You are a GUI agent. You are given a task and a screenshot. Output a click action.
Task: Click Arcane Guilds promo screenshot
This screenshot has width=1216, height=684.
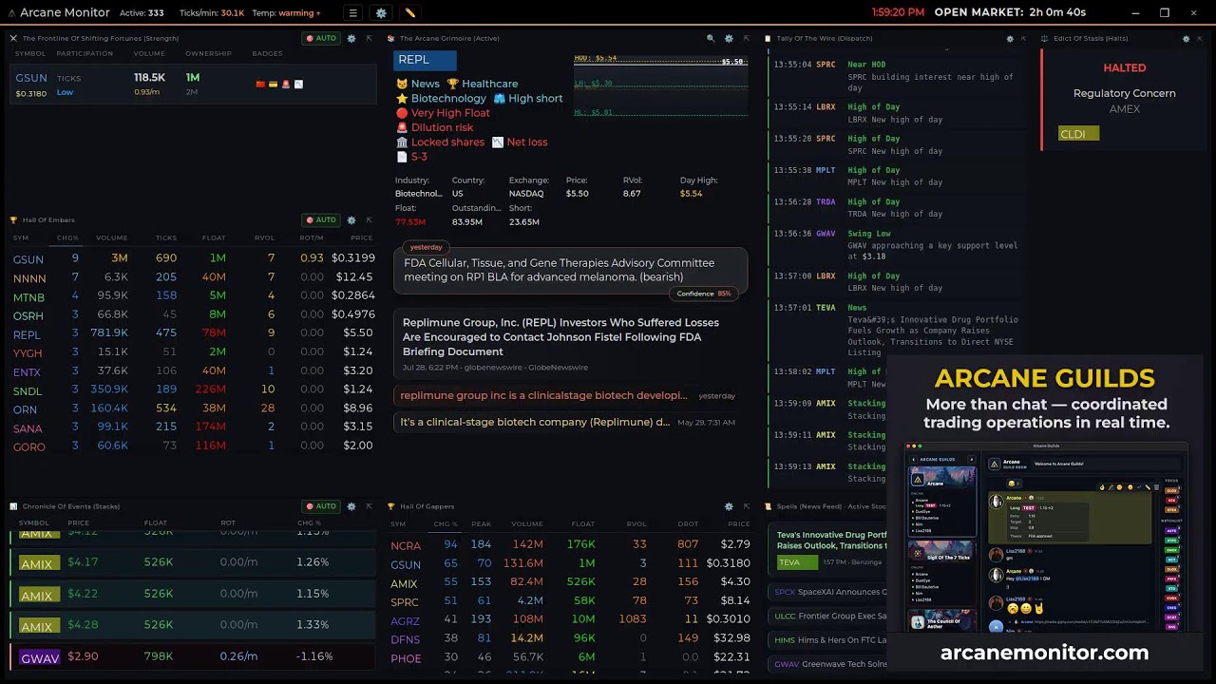click(1045, 538)
